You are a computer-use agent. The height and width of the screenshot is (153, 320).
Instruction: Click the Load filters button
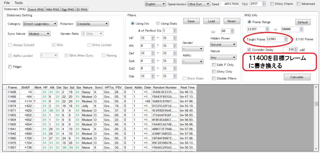(x=211, y=21)
